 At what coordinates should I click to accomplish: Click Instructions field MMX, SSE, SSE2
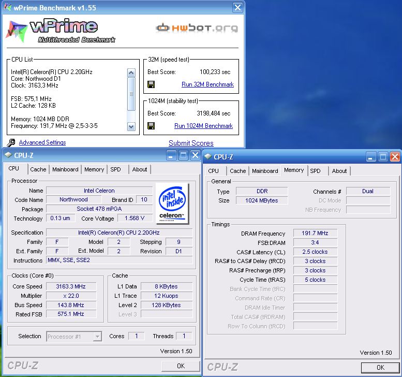click(120, 260)
